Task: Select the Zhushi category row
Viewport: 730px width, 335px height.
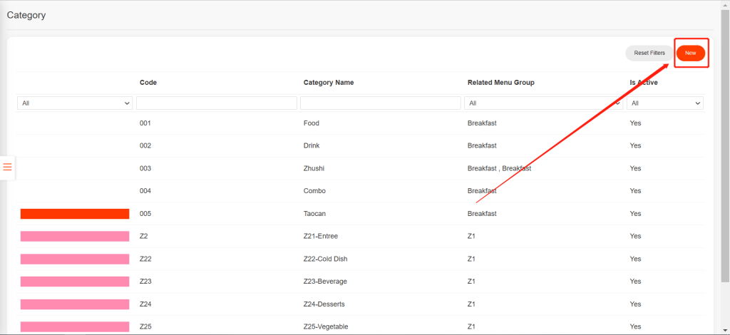Action: click(313, 168)
